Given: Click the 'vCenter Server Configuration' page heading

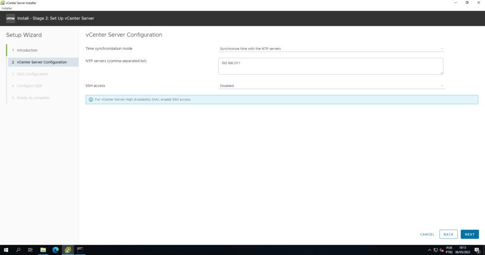Looking at the screenshot, I should 124,35.
